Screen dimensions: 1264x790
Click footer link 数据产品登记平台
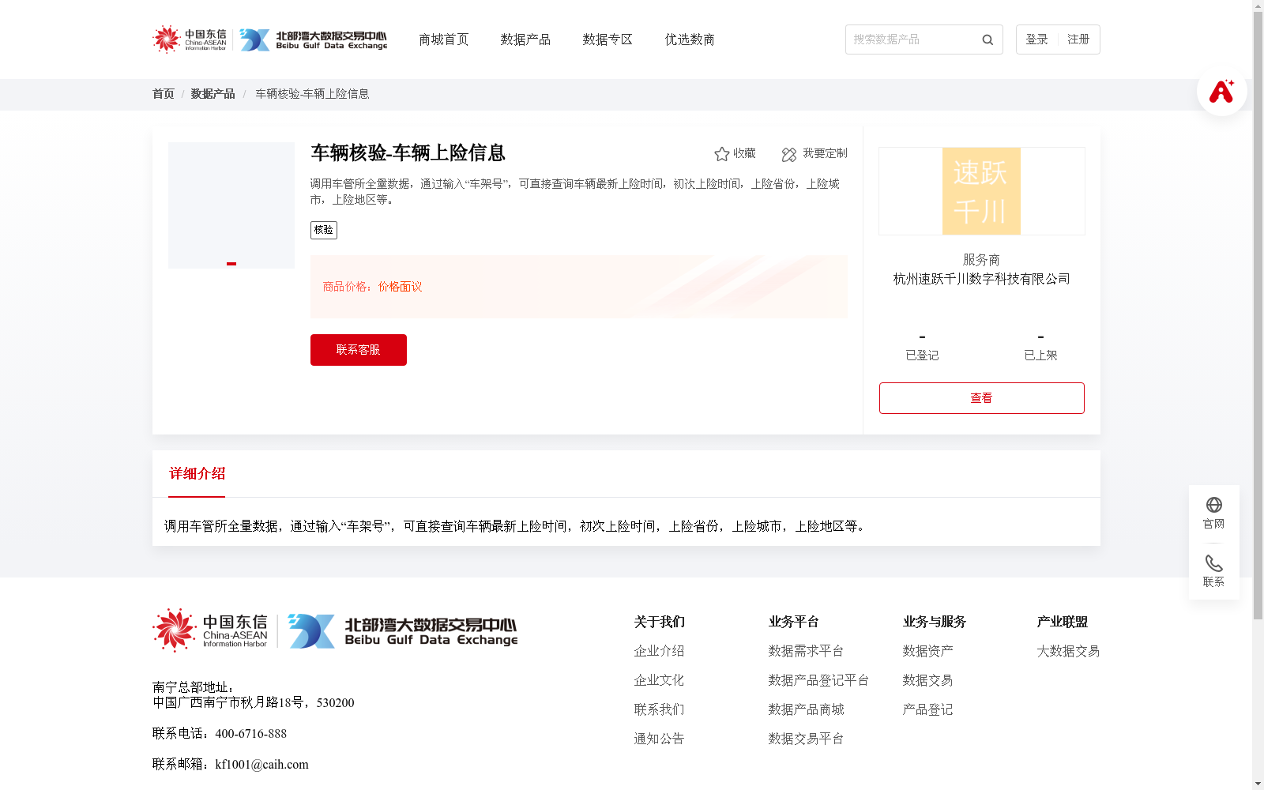tap(818, 680)
